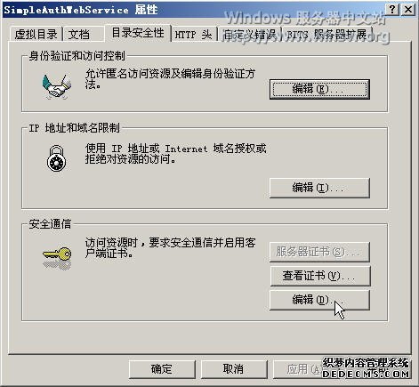The height and width of the screenshot is (387, 419).
Task: Click the SimpleAuthWebService 属性 title bar
Action: [193, 10]
